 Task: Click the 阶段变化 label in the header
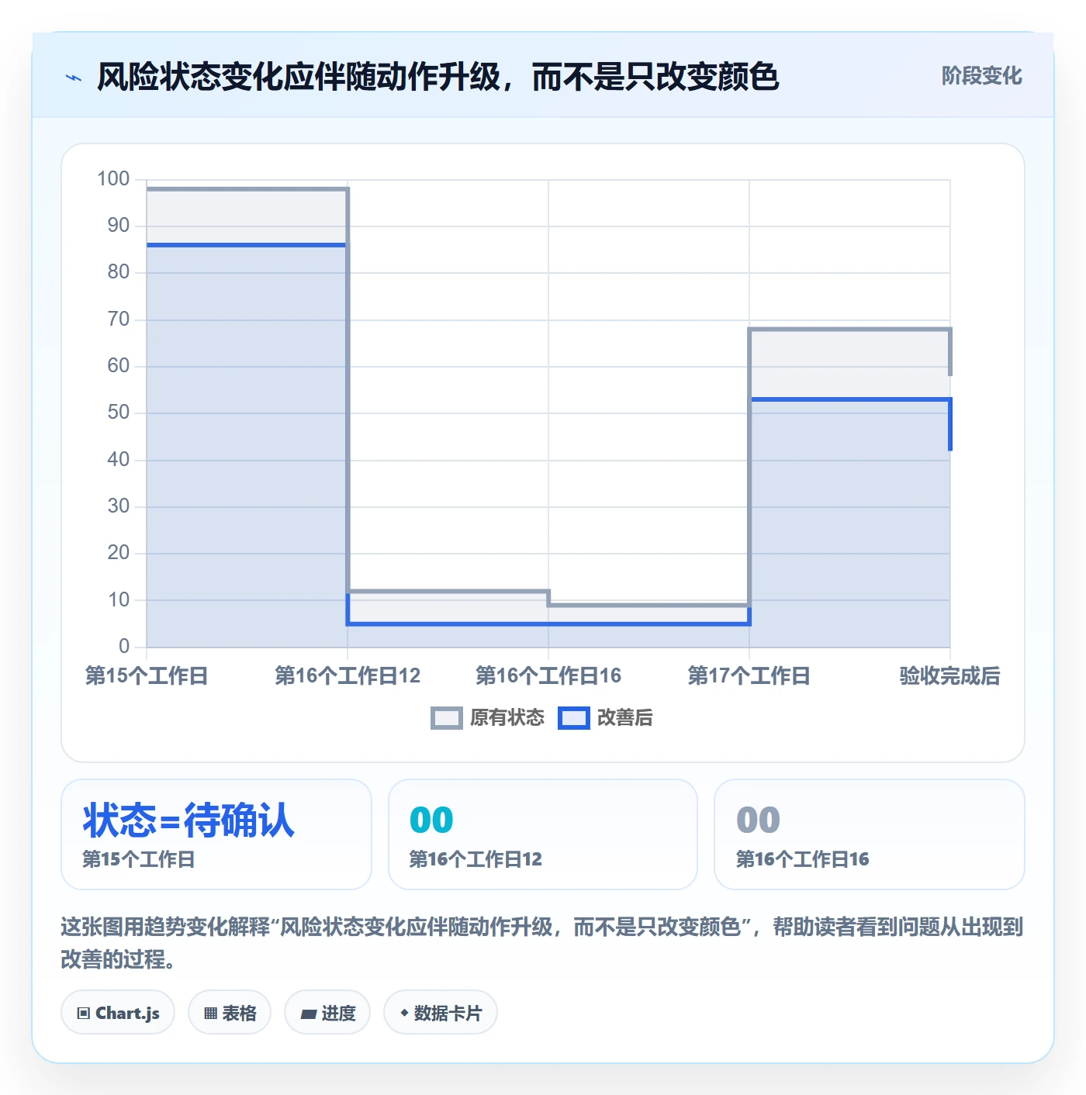pyautogui.click(x=981, y=76)
